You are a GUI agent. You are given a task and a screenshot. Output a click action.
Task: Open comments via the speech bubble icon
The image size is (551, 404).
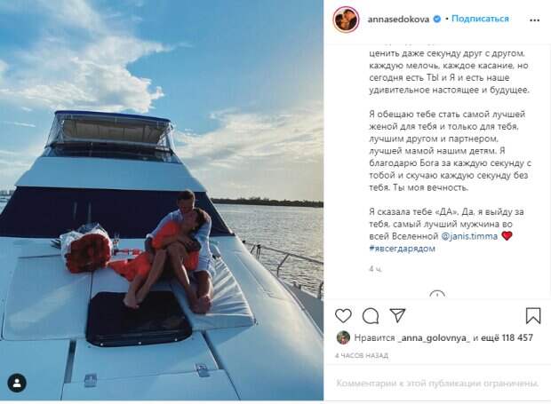tap(371, 315)
